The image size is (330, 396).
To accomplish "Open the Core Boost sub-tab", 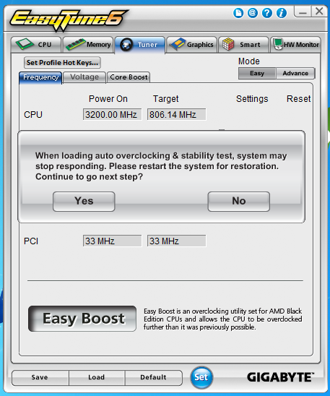I will coord(129,77).
